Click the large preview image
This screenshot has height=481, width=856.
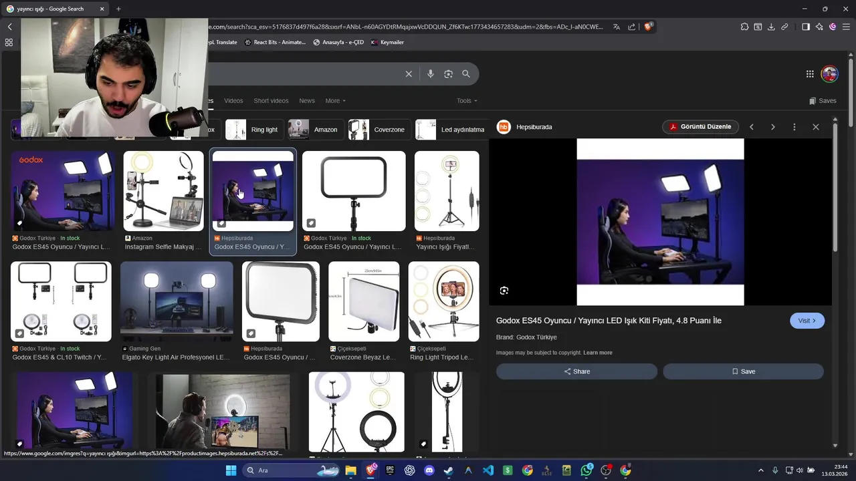pyautogui.click(x=660, y=222)
